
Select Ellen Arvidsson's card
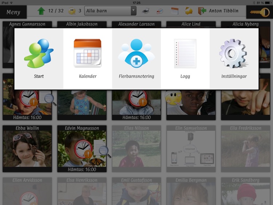27,191
